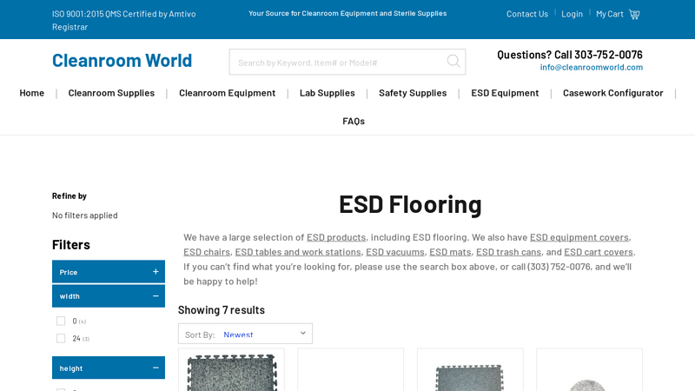Click the No filters applied text
Image resolution: width=695 pixels, height=391 pixels.
click(x=84, y=215)
